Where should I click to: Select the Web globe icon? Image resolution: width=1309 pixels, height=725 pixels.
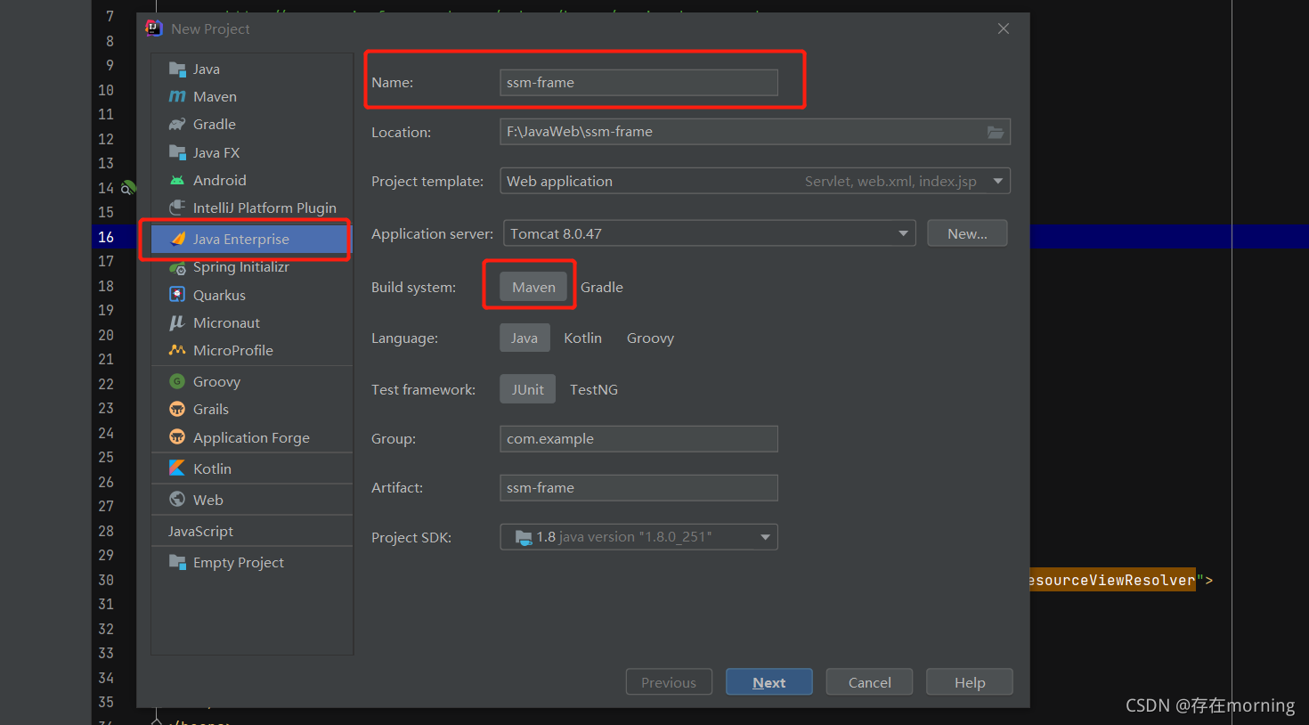[177, 500]
